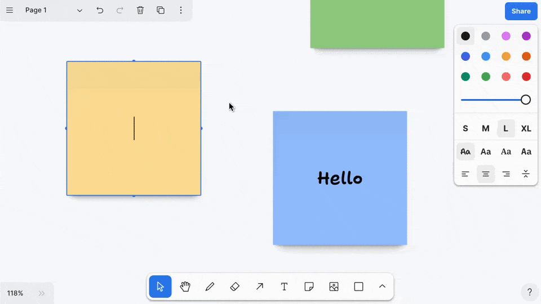Activate the Rectangle shape tool

pos(359,287)
